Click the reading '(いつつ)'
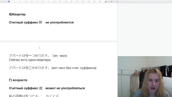172x97 pixels. click(x=52, y=96)
